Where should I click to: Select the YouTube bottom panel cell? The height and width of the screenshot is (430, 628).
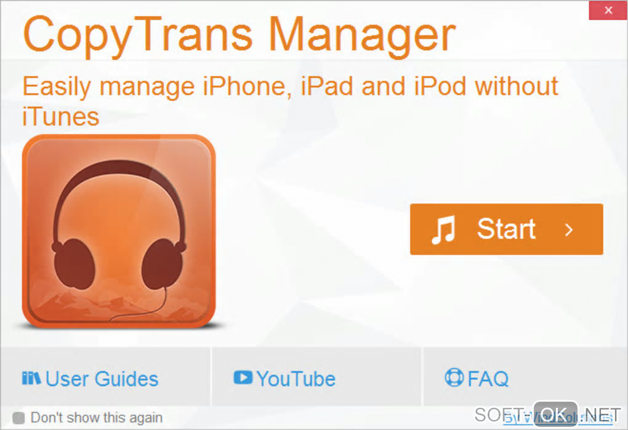click(316, 377)
